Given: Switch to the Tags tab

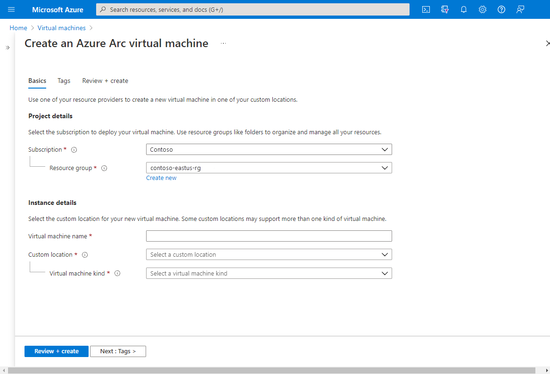Looking at the screenshot, I should pyautogui.click(x=64, y=81).
